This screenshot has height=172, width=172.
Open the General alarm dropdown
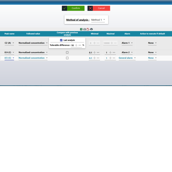coord(127,58)
